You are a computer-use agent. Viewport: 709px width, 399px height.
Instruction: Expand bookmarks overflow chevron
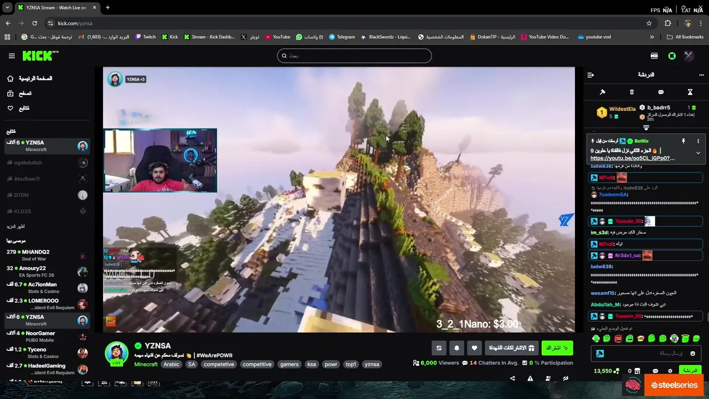pos(652,37)
